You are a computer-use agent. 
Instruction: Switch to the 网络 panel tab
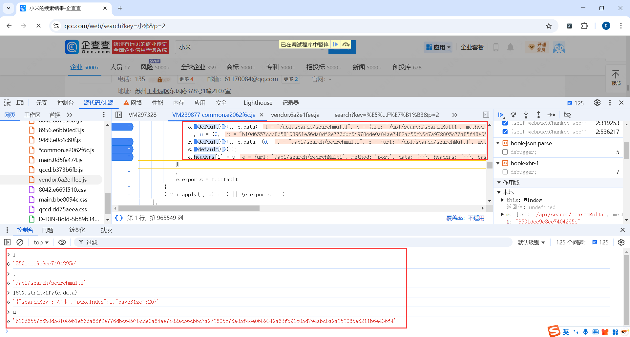click(x=133, y=103)
